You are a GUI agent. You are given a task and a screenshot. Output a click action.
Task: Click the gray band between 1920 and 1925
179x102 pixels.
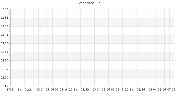pyautogui.click(x=92, y=73)
